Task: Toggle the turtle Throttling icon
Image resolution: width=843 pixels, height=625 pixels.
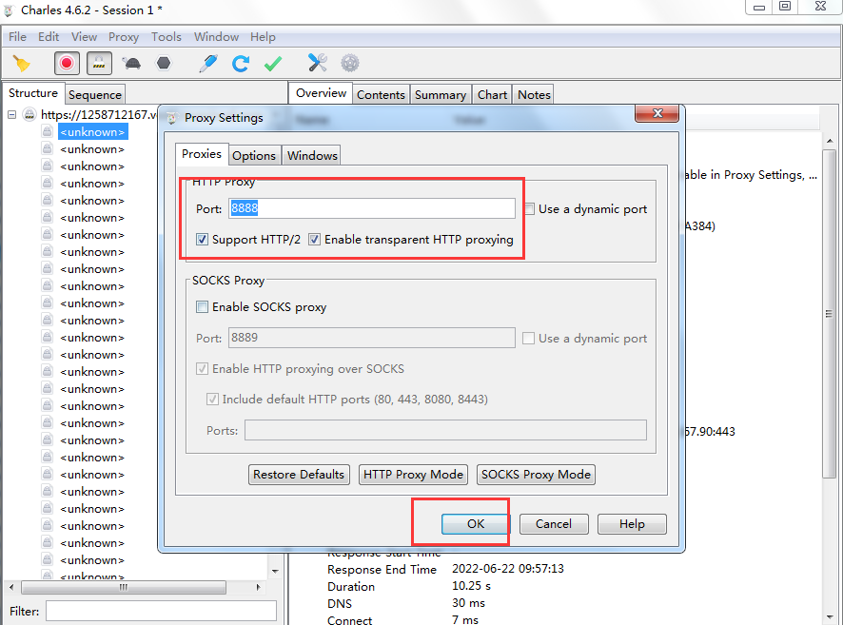Action: pyautogui.click(x=131, y=64)
